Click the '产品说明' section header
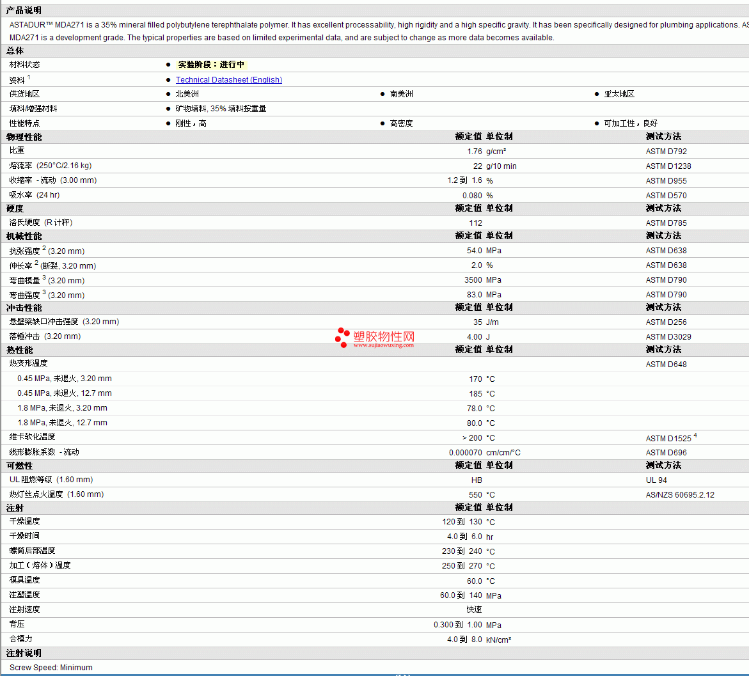Viewport: 749px width, 676px height. pos(24,10)
